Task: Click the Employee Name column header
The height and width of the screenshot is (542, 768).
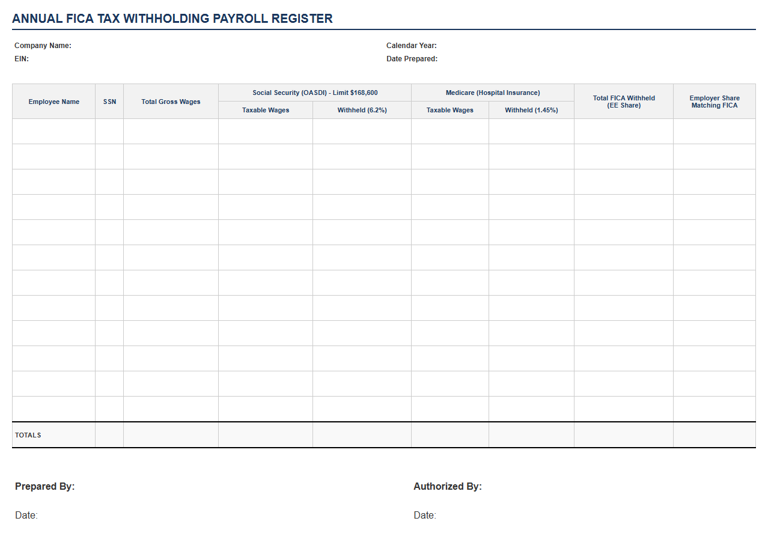Action: tap(54, 102)
